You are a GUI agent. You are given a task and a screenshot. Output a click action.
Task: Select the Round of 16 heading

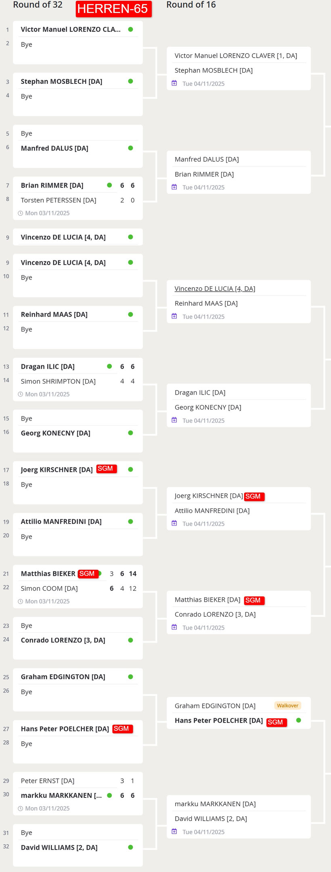coord(191,5)
